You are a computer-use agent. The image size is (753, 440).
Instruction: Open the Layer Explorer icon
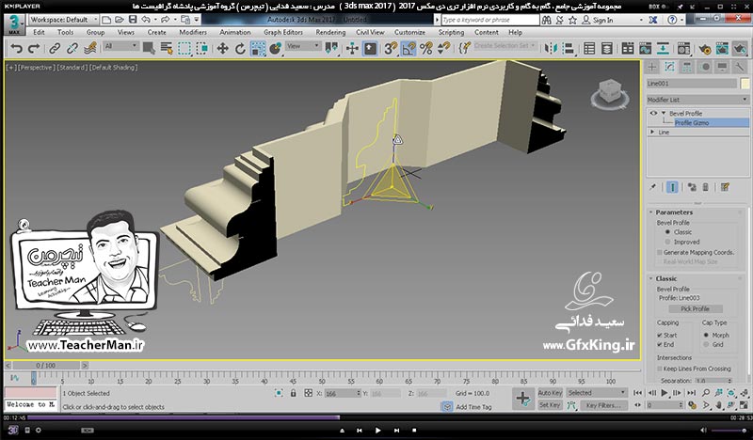[607, 49]
